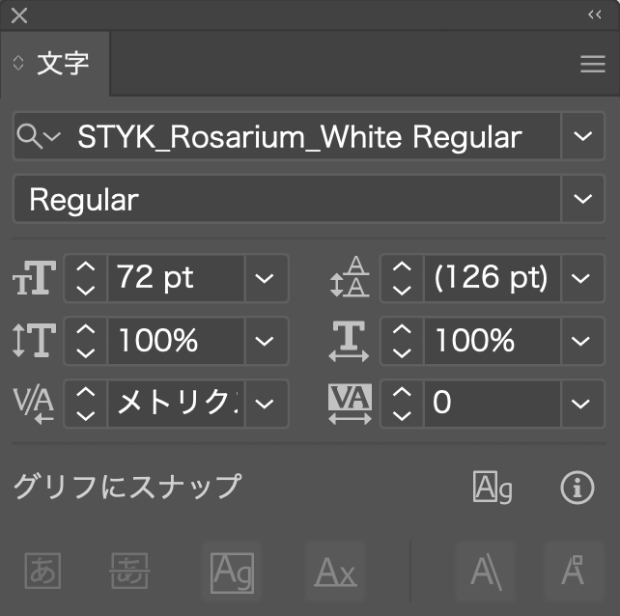620x616 pixels.
Task: Click the font size icon
Action: click(x=35, y=278)
